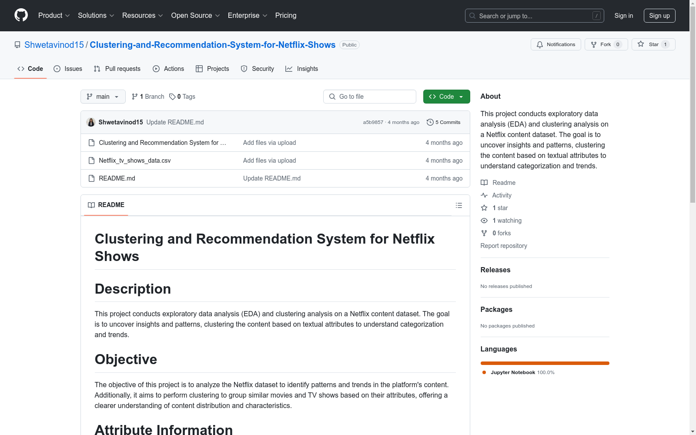
Task: Click the orange Jupyter Notebook language bar
Action: click(x=545, y=363)
